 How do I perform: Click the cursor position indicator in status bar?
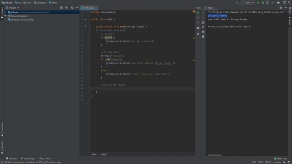(x=254, y=162)
